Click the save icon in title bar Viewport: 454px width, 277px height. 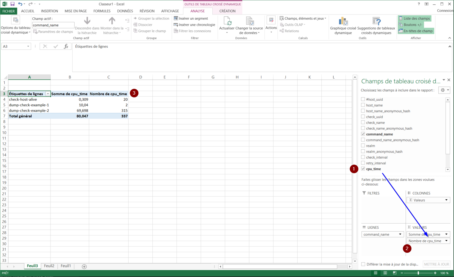coord(12,4)
